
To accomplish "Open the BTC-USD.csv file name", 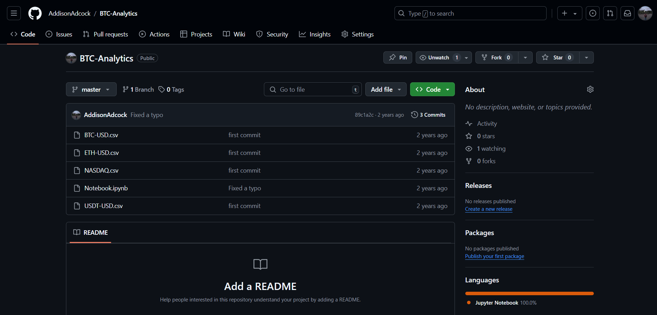I will click(101, 135).
